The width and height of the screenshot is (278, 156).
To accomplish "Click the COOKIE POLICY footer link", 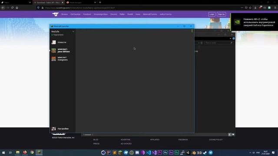I will click(x=216, y=140).
